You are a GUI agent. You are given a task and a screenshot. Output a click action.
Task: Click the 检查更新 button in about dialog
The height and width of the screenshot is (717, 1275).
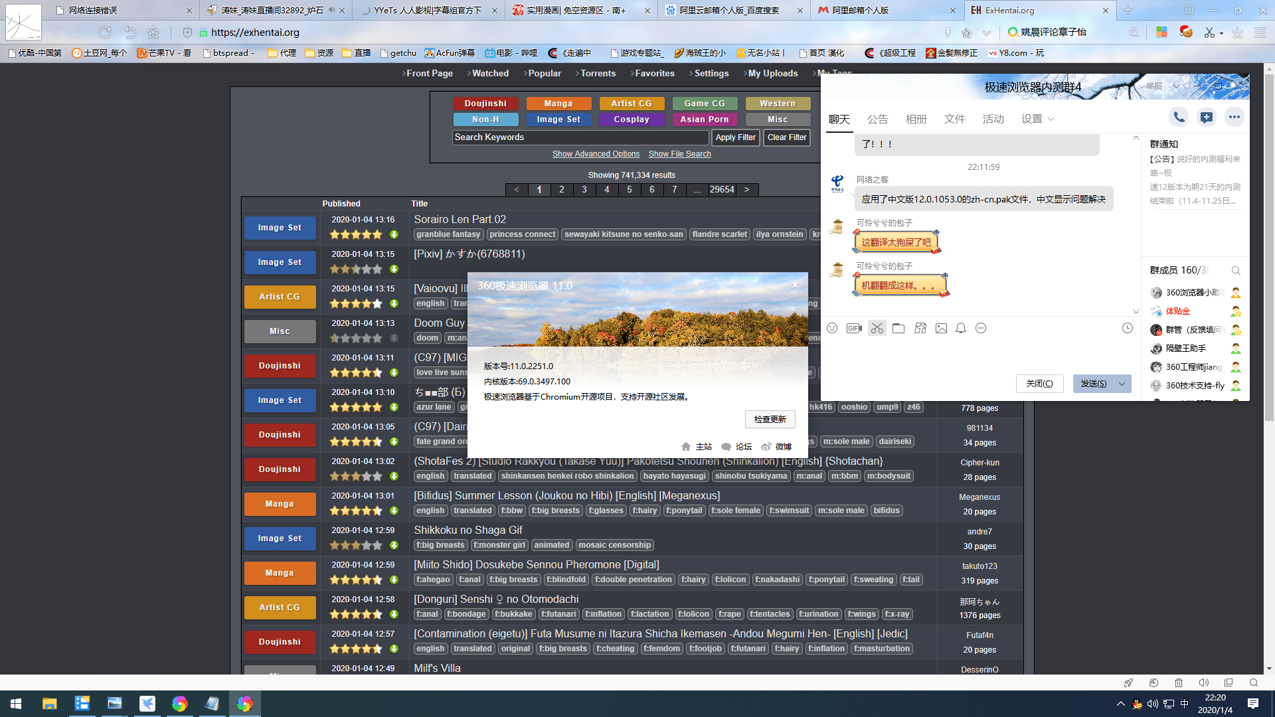(x=770, y=420)
